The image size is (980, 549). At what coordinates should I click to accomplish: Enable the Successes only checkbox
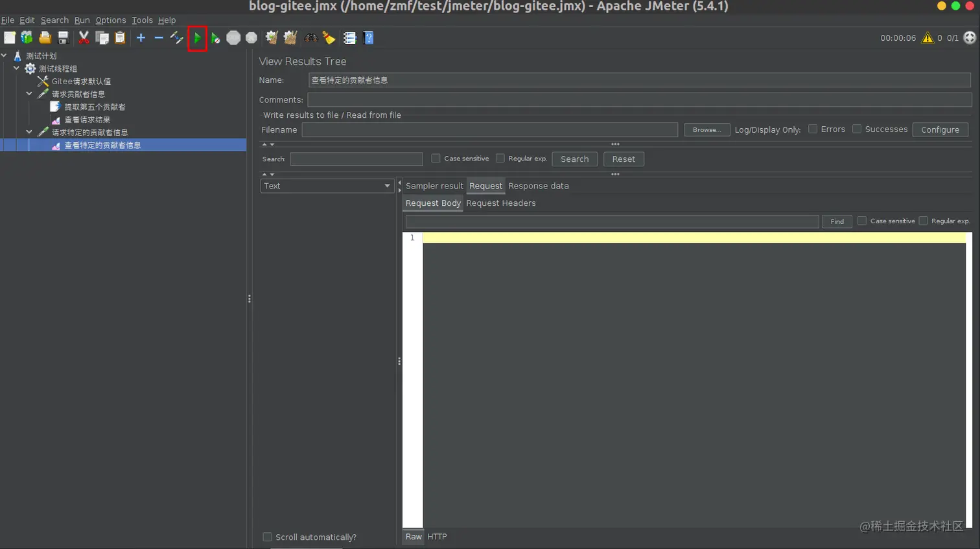click(x=857, y=129)
